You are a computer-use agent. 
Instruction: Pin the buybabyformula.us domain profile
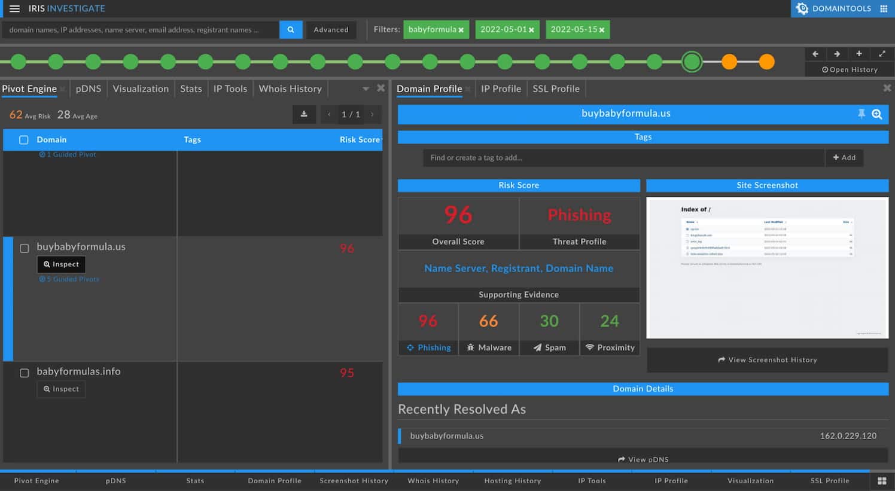pos(861,114)
